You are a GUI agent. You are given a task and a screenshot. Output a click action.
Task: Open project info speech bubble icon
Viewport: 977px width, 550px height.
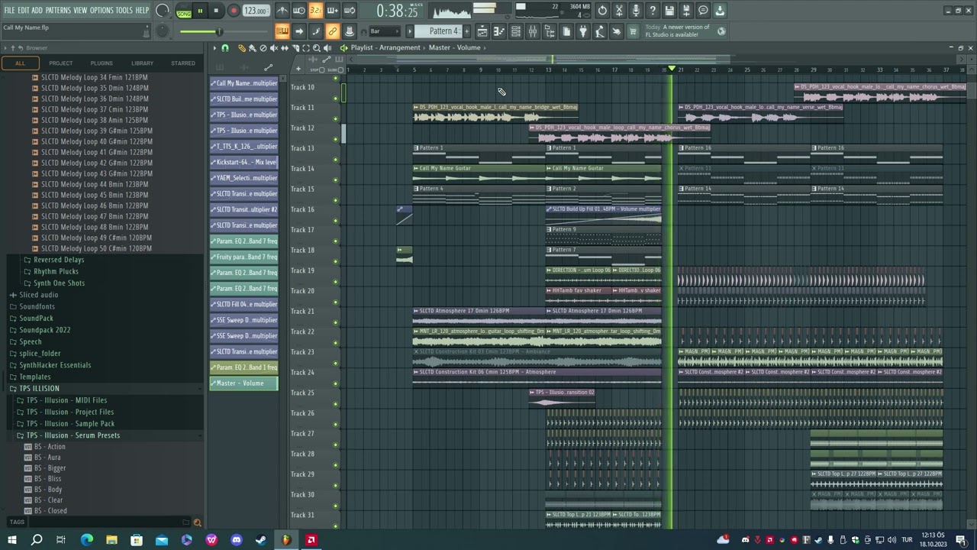point(703,11)
